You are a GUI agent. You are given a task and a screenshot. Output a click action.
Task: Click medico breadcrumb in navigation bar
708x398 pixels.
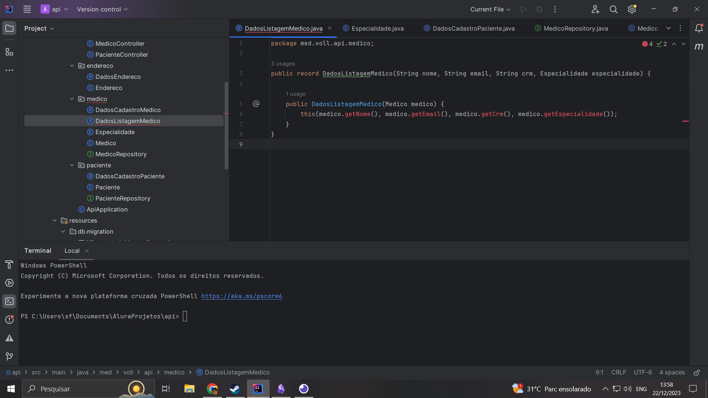[x=174, y=373]
